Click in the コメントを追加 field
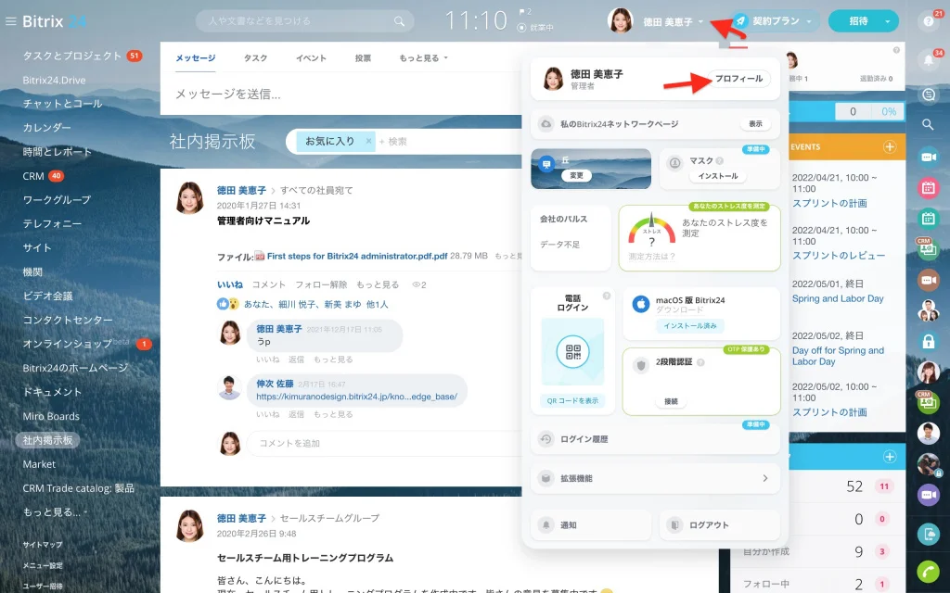 point(385,444)
